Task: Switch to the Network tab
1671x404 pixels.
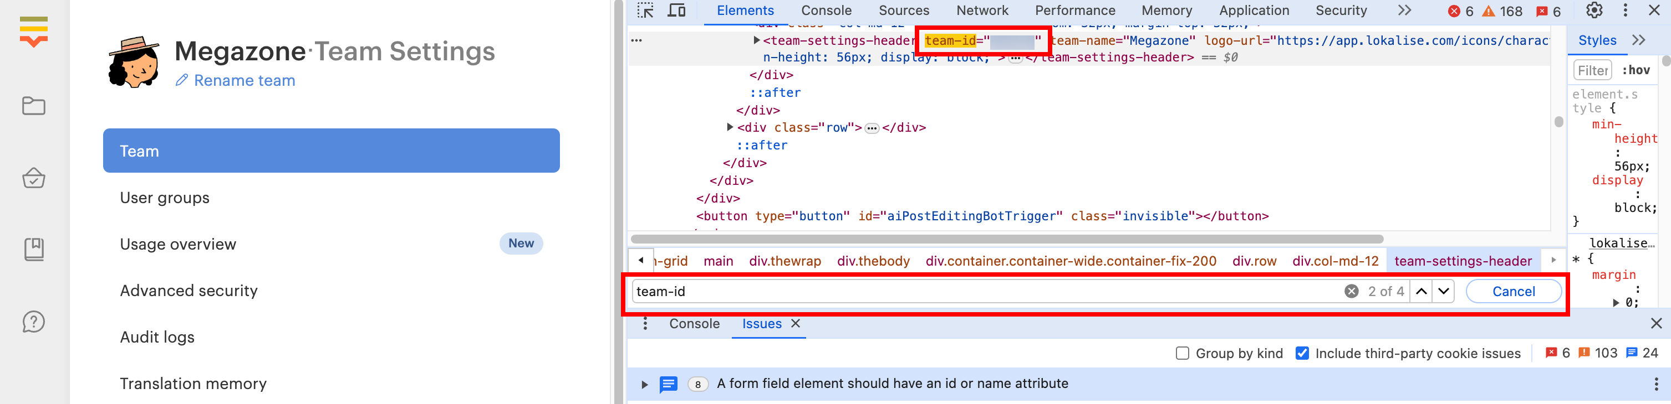Action: pos(982,11)
